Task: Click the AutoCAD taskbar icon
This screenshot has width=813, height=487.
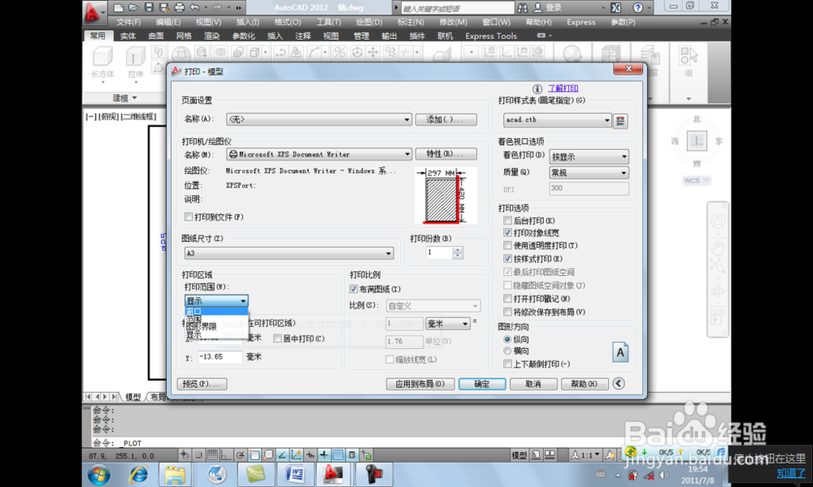Action: (333, 474)
